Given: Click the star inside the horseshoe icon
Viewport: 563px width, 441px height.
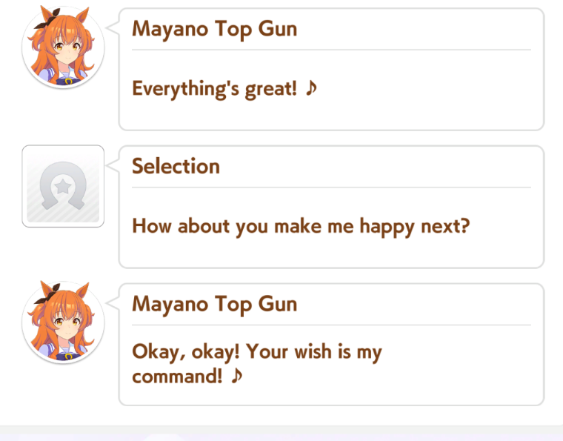Looking at the screenshot, I should 63,186.
